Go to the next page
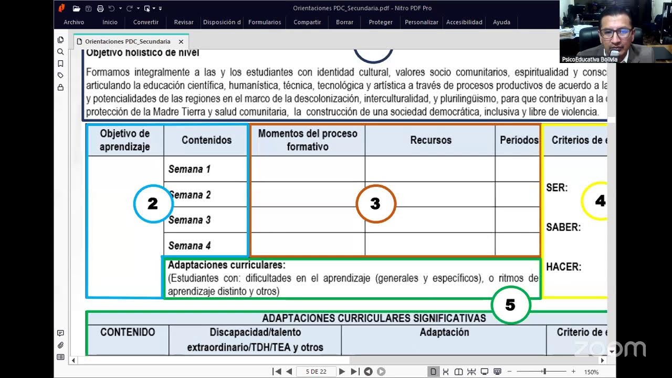672x378 pixels. point(342,372)
